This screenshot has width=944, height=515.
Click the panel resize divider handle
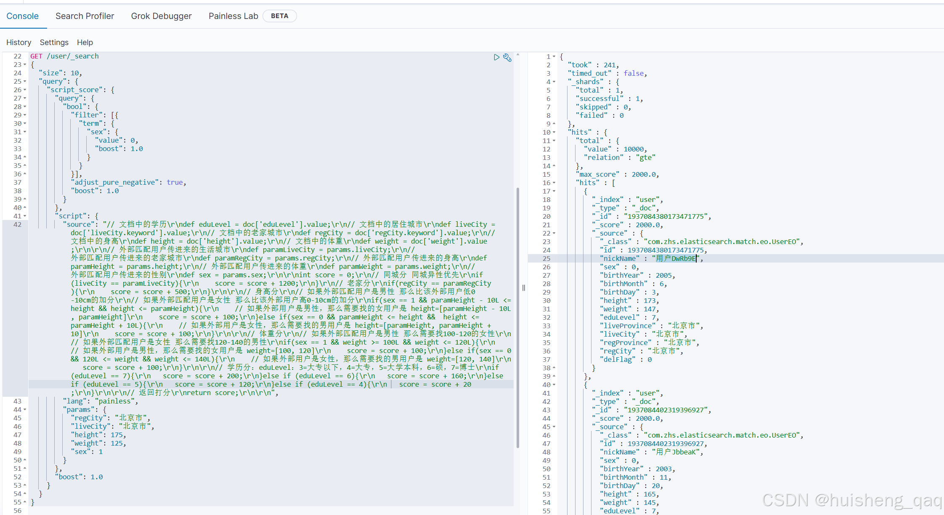523,288
